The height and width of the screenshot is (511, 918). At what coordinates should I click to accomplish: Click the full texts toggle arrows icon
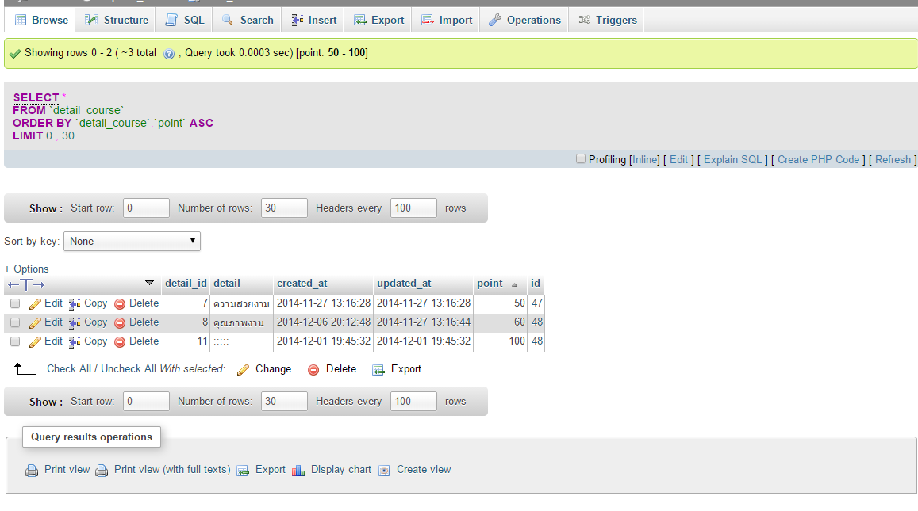coord(26,284)
